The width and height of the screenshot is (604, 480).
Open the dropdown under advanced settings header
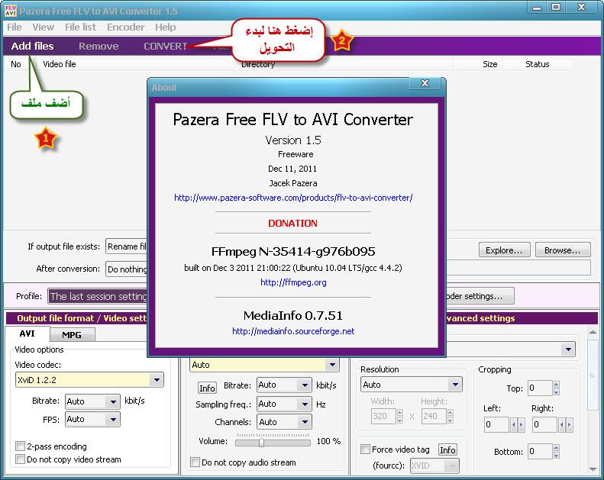(x=511, y=350)
